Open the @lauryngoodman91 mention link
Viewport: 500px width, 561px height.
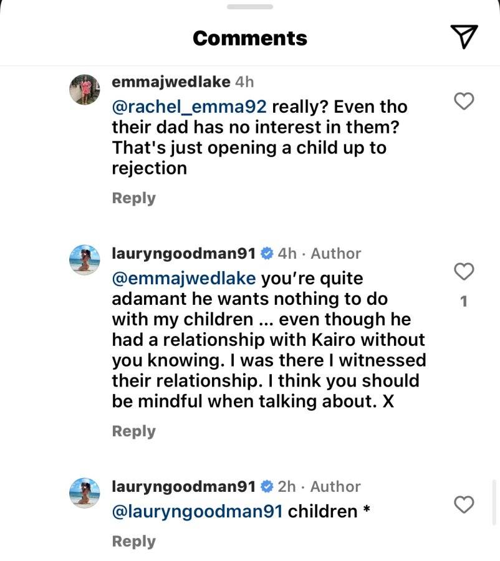pos(198,512)
